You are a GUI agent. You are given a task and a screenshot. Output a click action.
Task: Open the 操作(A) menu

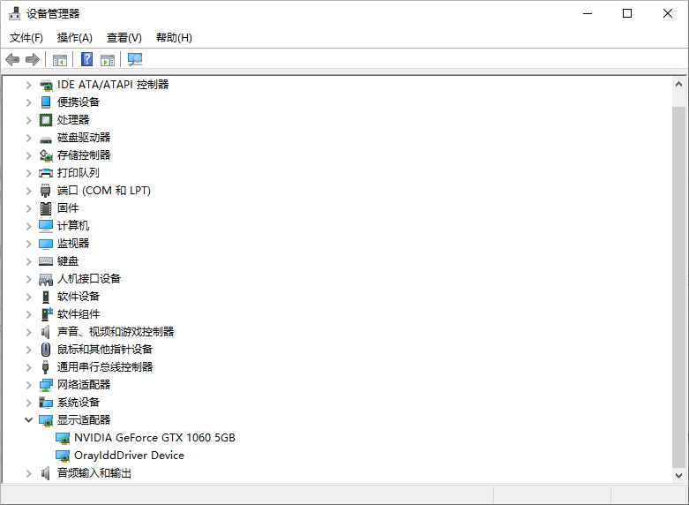click(75, 38)
